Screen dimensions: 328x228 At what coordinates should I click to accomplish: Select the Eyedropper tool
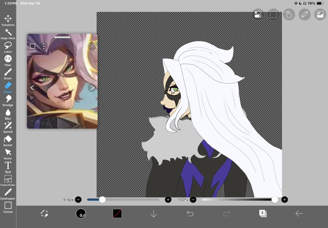[8, 194]
